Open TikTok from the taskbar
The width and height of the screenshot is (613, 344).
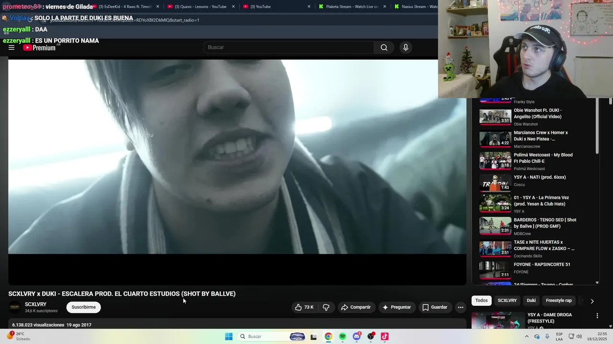385,336
